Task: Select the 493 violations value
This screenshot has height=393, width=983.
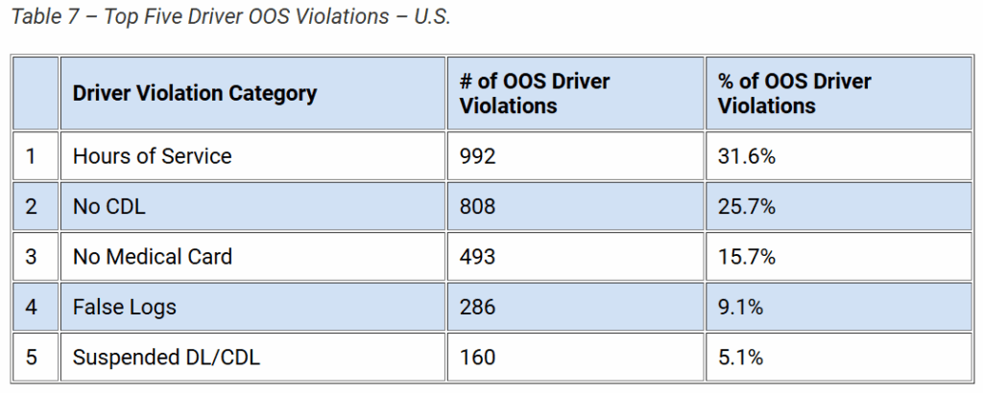Action: pyautogui.click(x=478, y=257)
